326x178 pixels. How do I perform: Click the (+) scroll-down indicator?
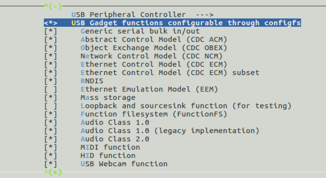coord(55,173)
